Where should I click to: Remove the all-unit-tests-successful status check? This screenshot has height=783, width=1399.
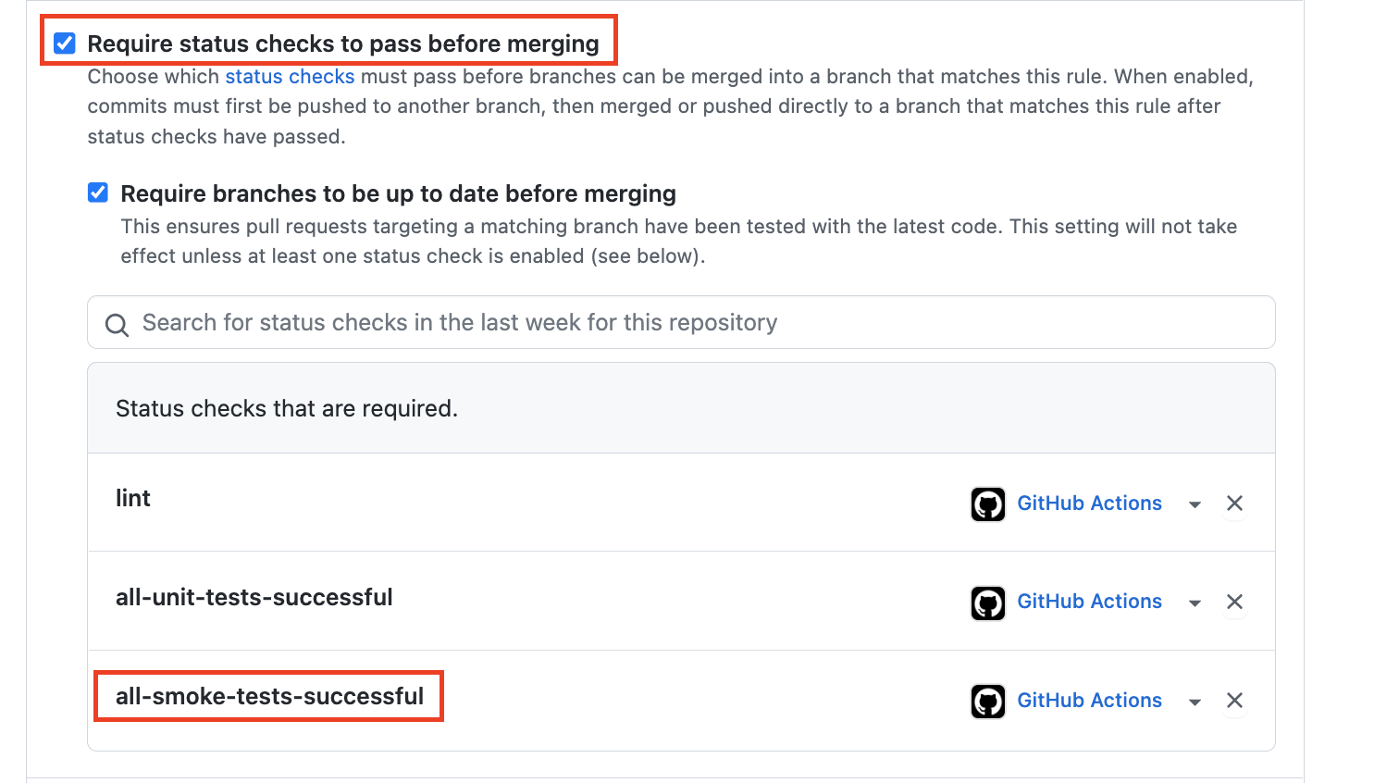[1234, 602]
